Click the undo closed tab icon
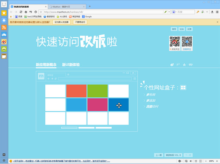This screenshot has width=220, height=164. coord(31,12)
